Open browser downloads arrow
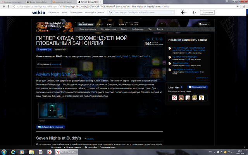This screenshot has width=248, height=155. (244, 7)
